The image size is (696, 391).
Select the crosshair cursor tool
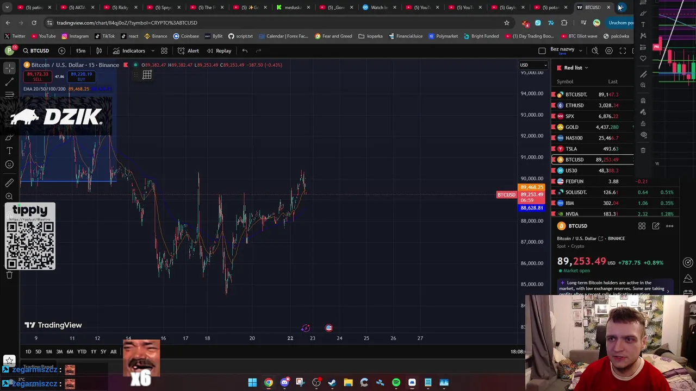coord(9,68)
